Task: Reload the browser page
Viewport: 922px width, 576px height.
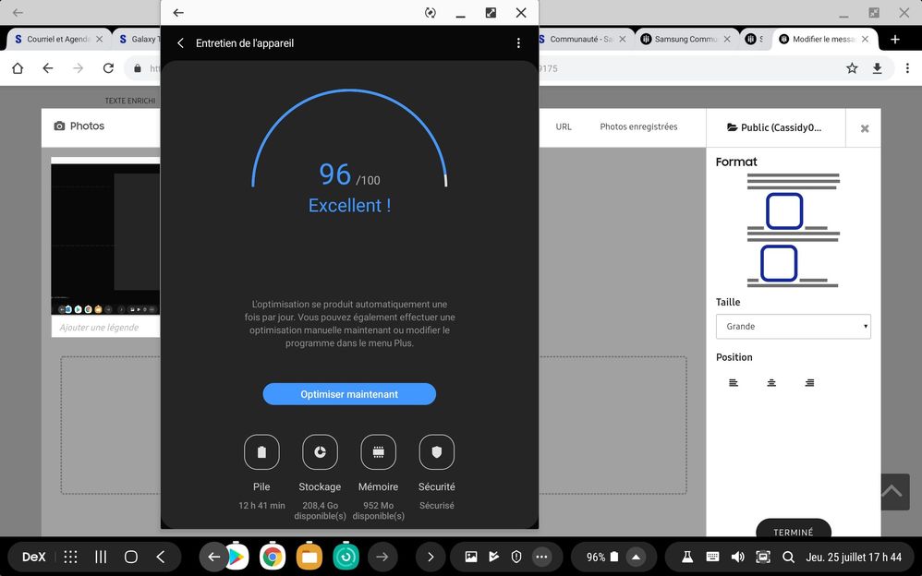Action: tap(108, 68)
